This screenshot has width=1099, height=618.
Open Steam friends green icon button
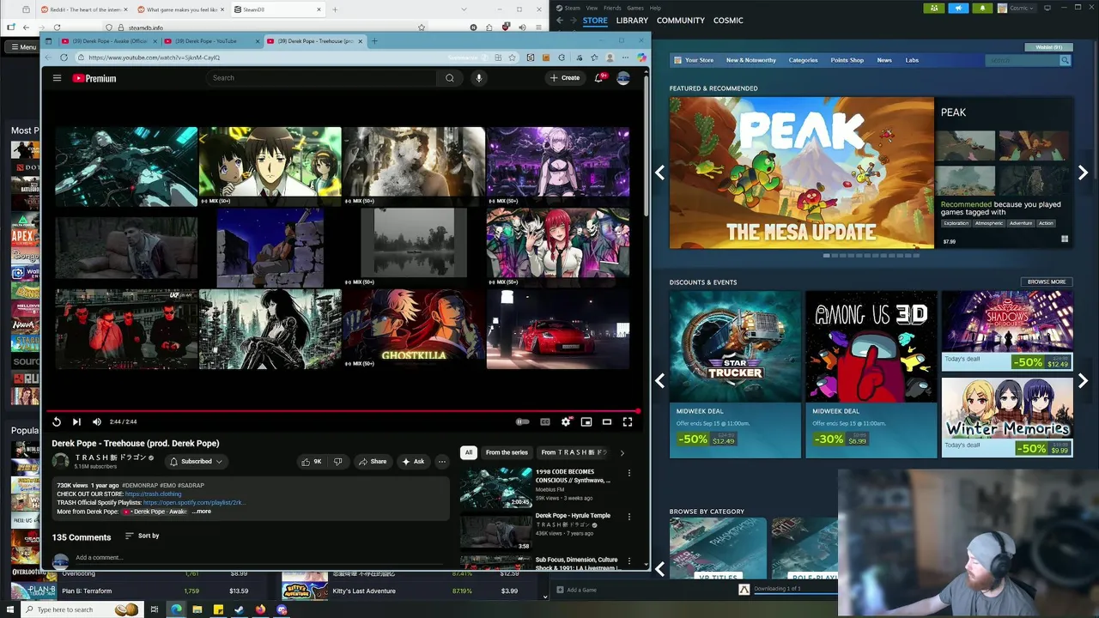tap(934, 8)
